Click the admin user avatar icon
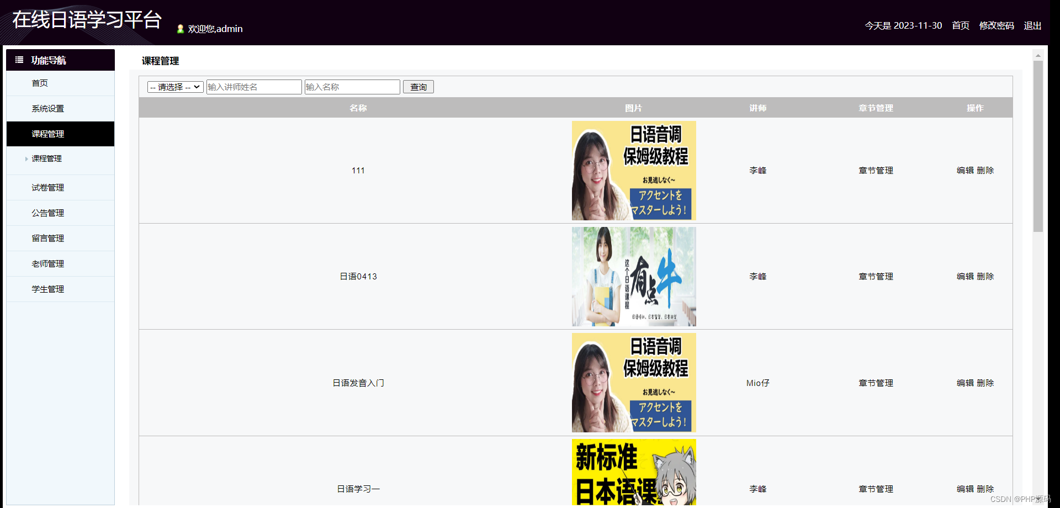The width and height of the screenshot is (1060, 508). (180, 29)
